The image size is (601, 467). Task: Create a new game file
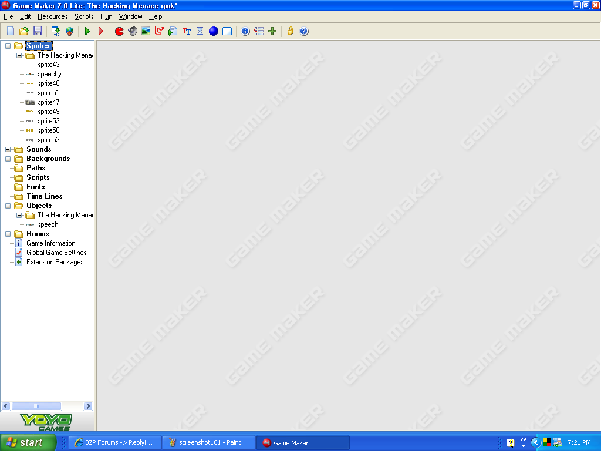(x=11, y=31)
